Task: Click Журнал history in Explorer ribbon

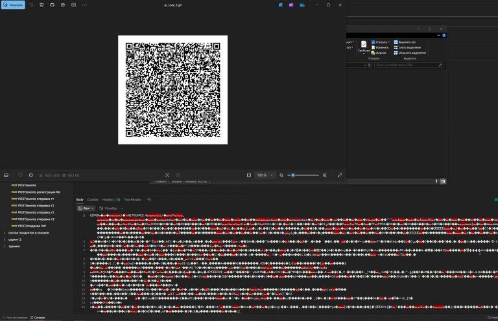Action: (x=379, y=53)
